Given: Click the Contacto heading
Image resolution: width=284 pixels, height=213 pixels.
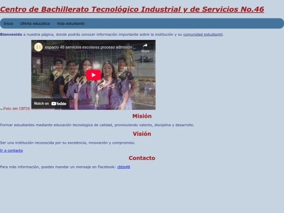Looking at the screenshot, I should click(142, 158).
